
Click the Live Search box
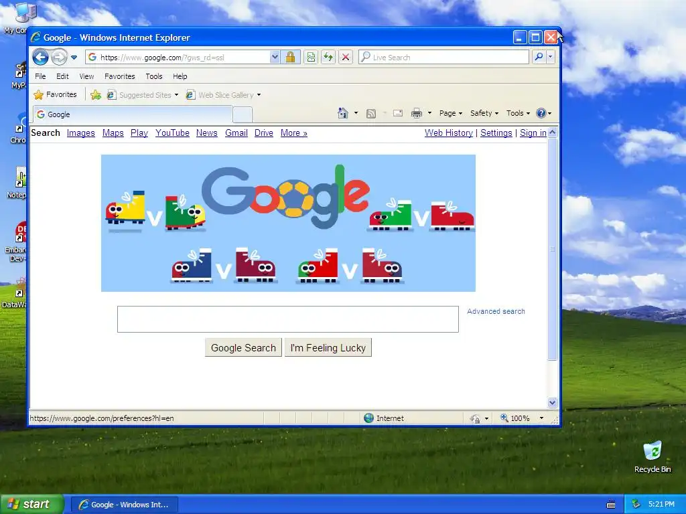coord(443,58)
